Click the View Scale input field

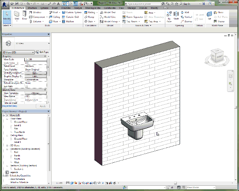[35, 59]
